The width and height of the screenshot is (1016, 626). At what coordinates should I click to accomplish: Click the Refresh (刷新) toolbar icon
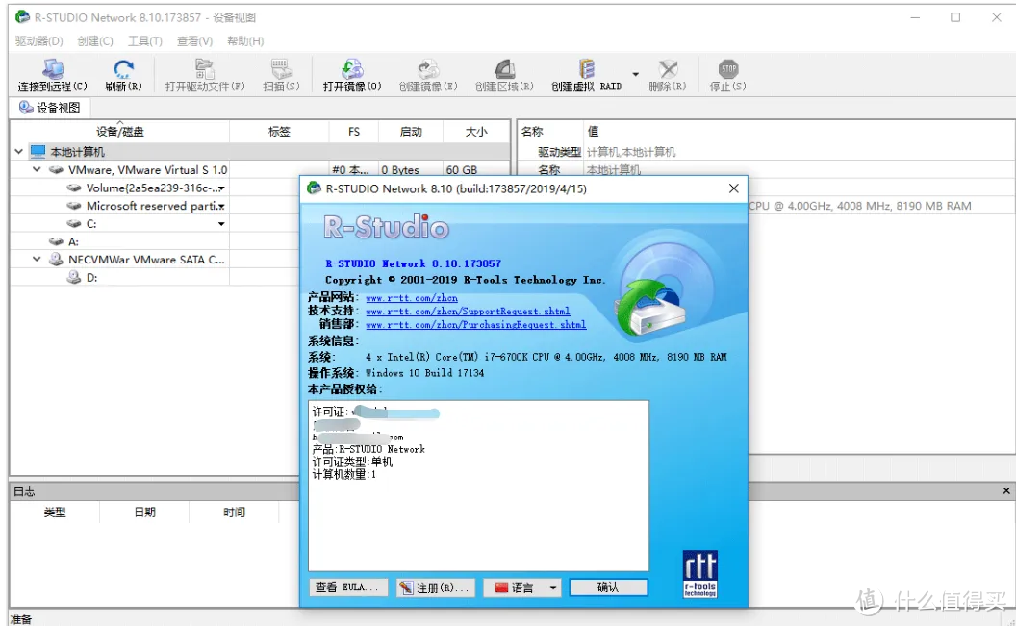tap(123, 68)
